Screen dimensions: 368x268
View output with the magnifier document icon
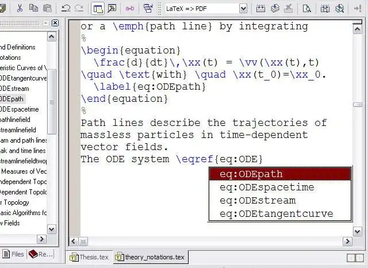click(306, 9)
